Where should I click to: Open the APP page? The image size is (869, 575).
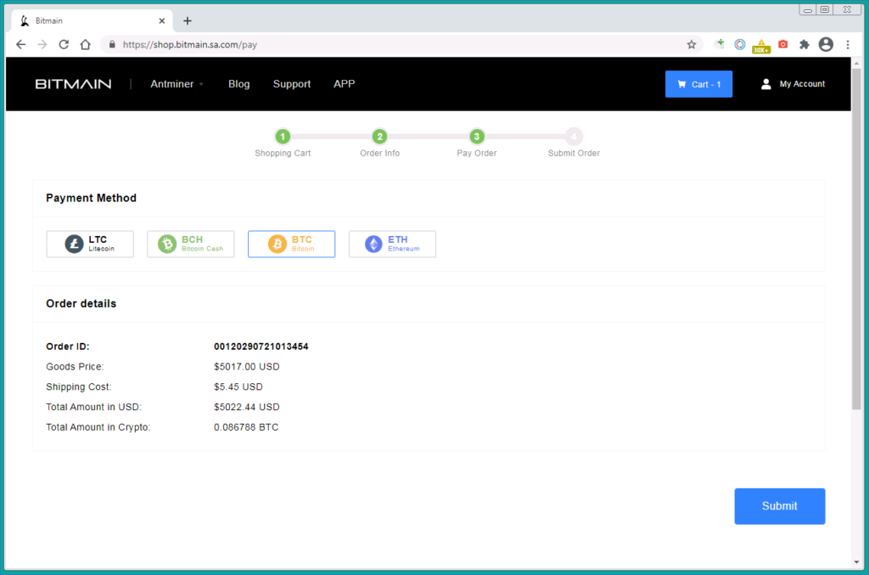point(345,84)
